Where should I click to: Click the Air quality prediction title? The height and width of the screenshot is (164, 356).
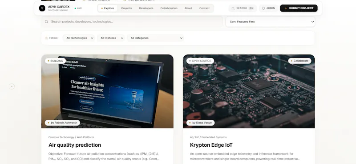[x=75, y=145]
